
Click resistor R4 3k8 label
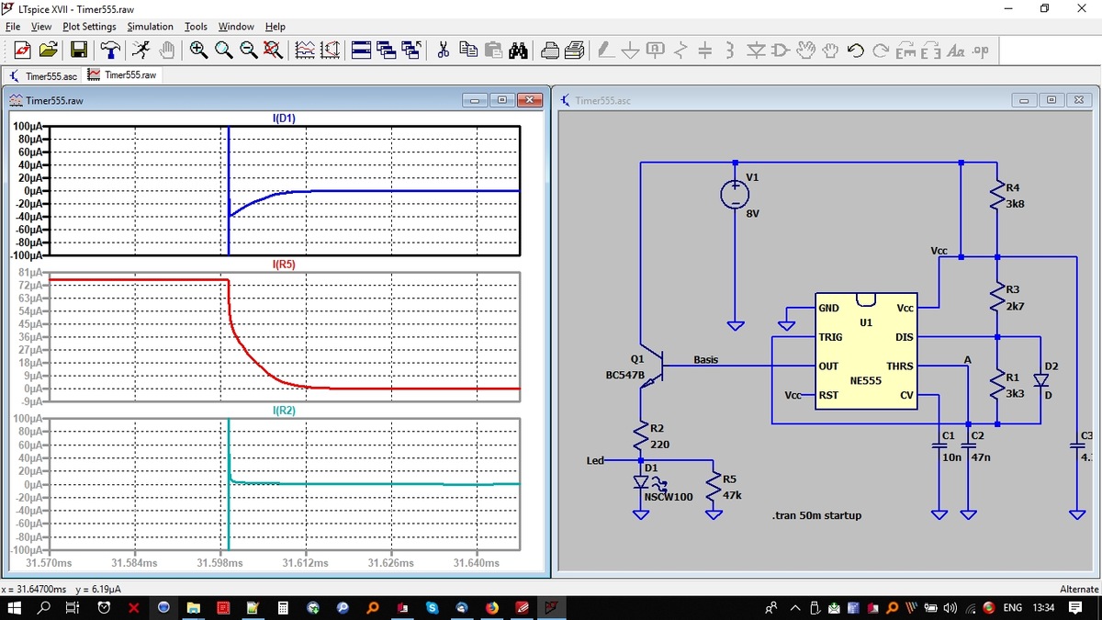pyautogui.click(x=1013, y=197)
